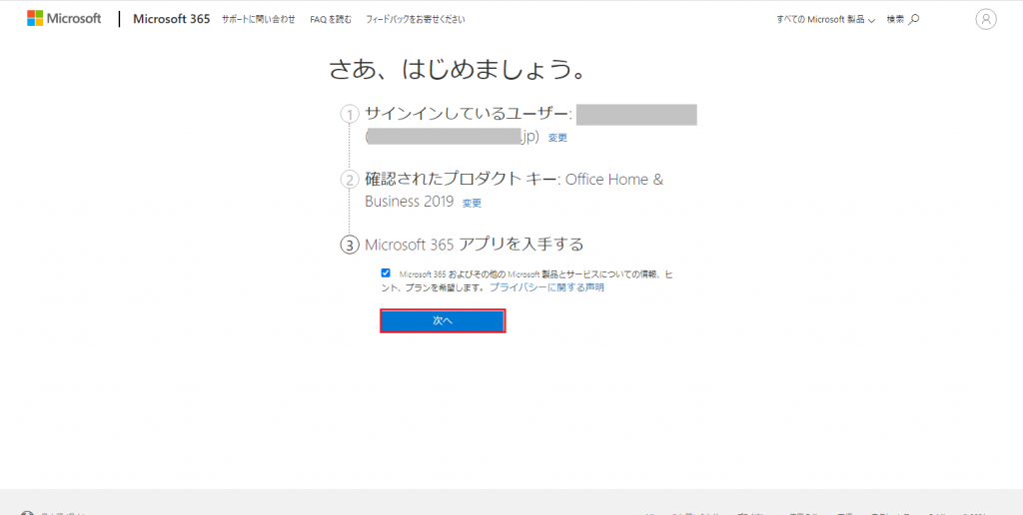1023x515 pixels.
Task: Click 確認されたプロダクト キー text
Action: (462, 180)
